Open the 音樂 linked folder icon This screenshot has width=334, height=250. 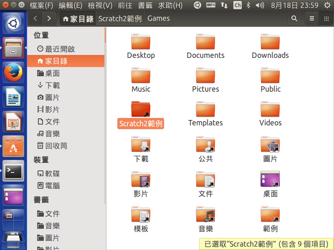(x=205, y=215)
